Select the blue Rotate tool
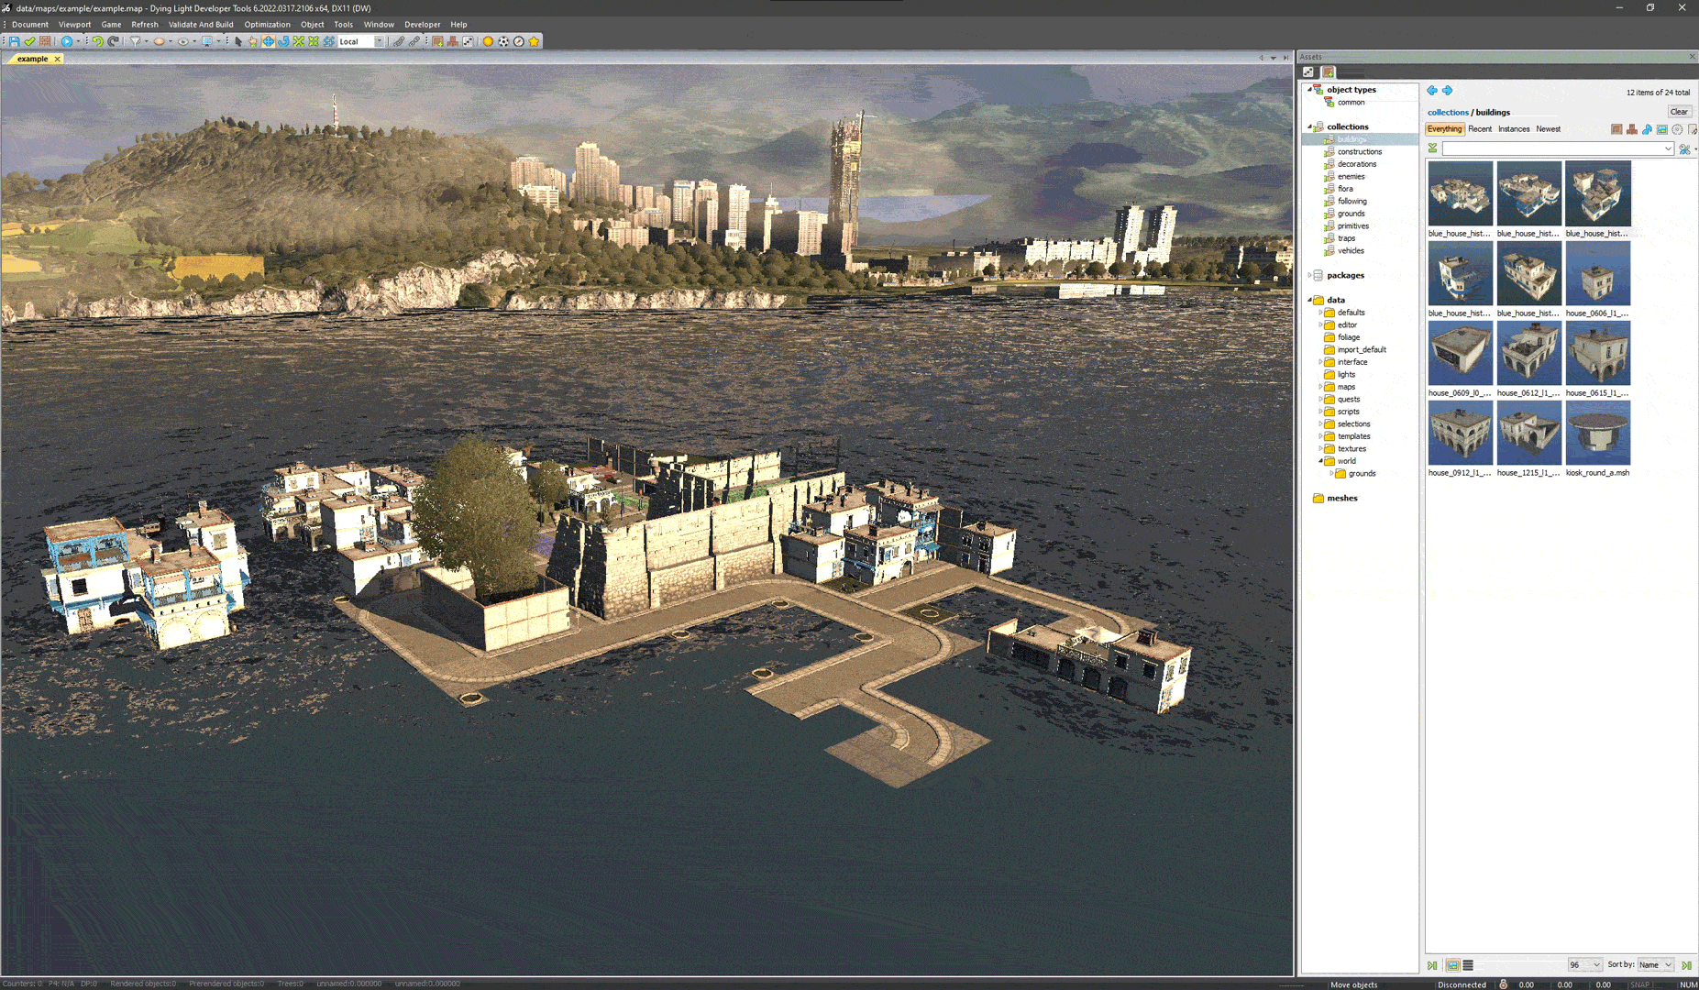1699x990 pixels. pos(283,41)
